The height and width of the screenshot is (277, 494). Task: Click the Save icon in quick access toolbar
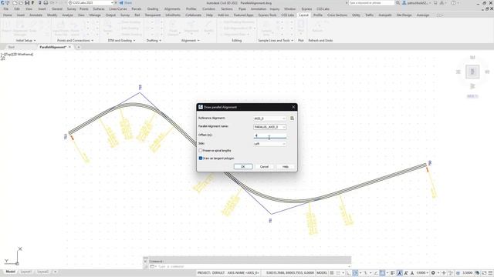point(27,3)
